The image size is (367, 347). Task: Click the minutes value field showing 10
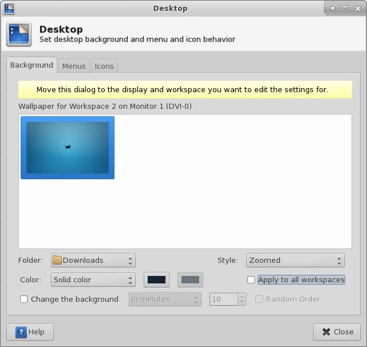tap(224, 299)
